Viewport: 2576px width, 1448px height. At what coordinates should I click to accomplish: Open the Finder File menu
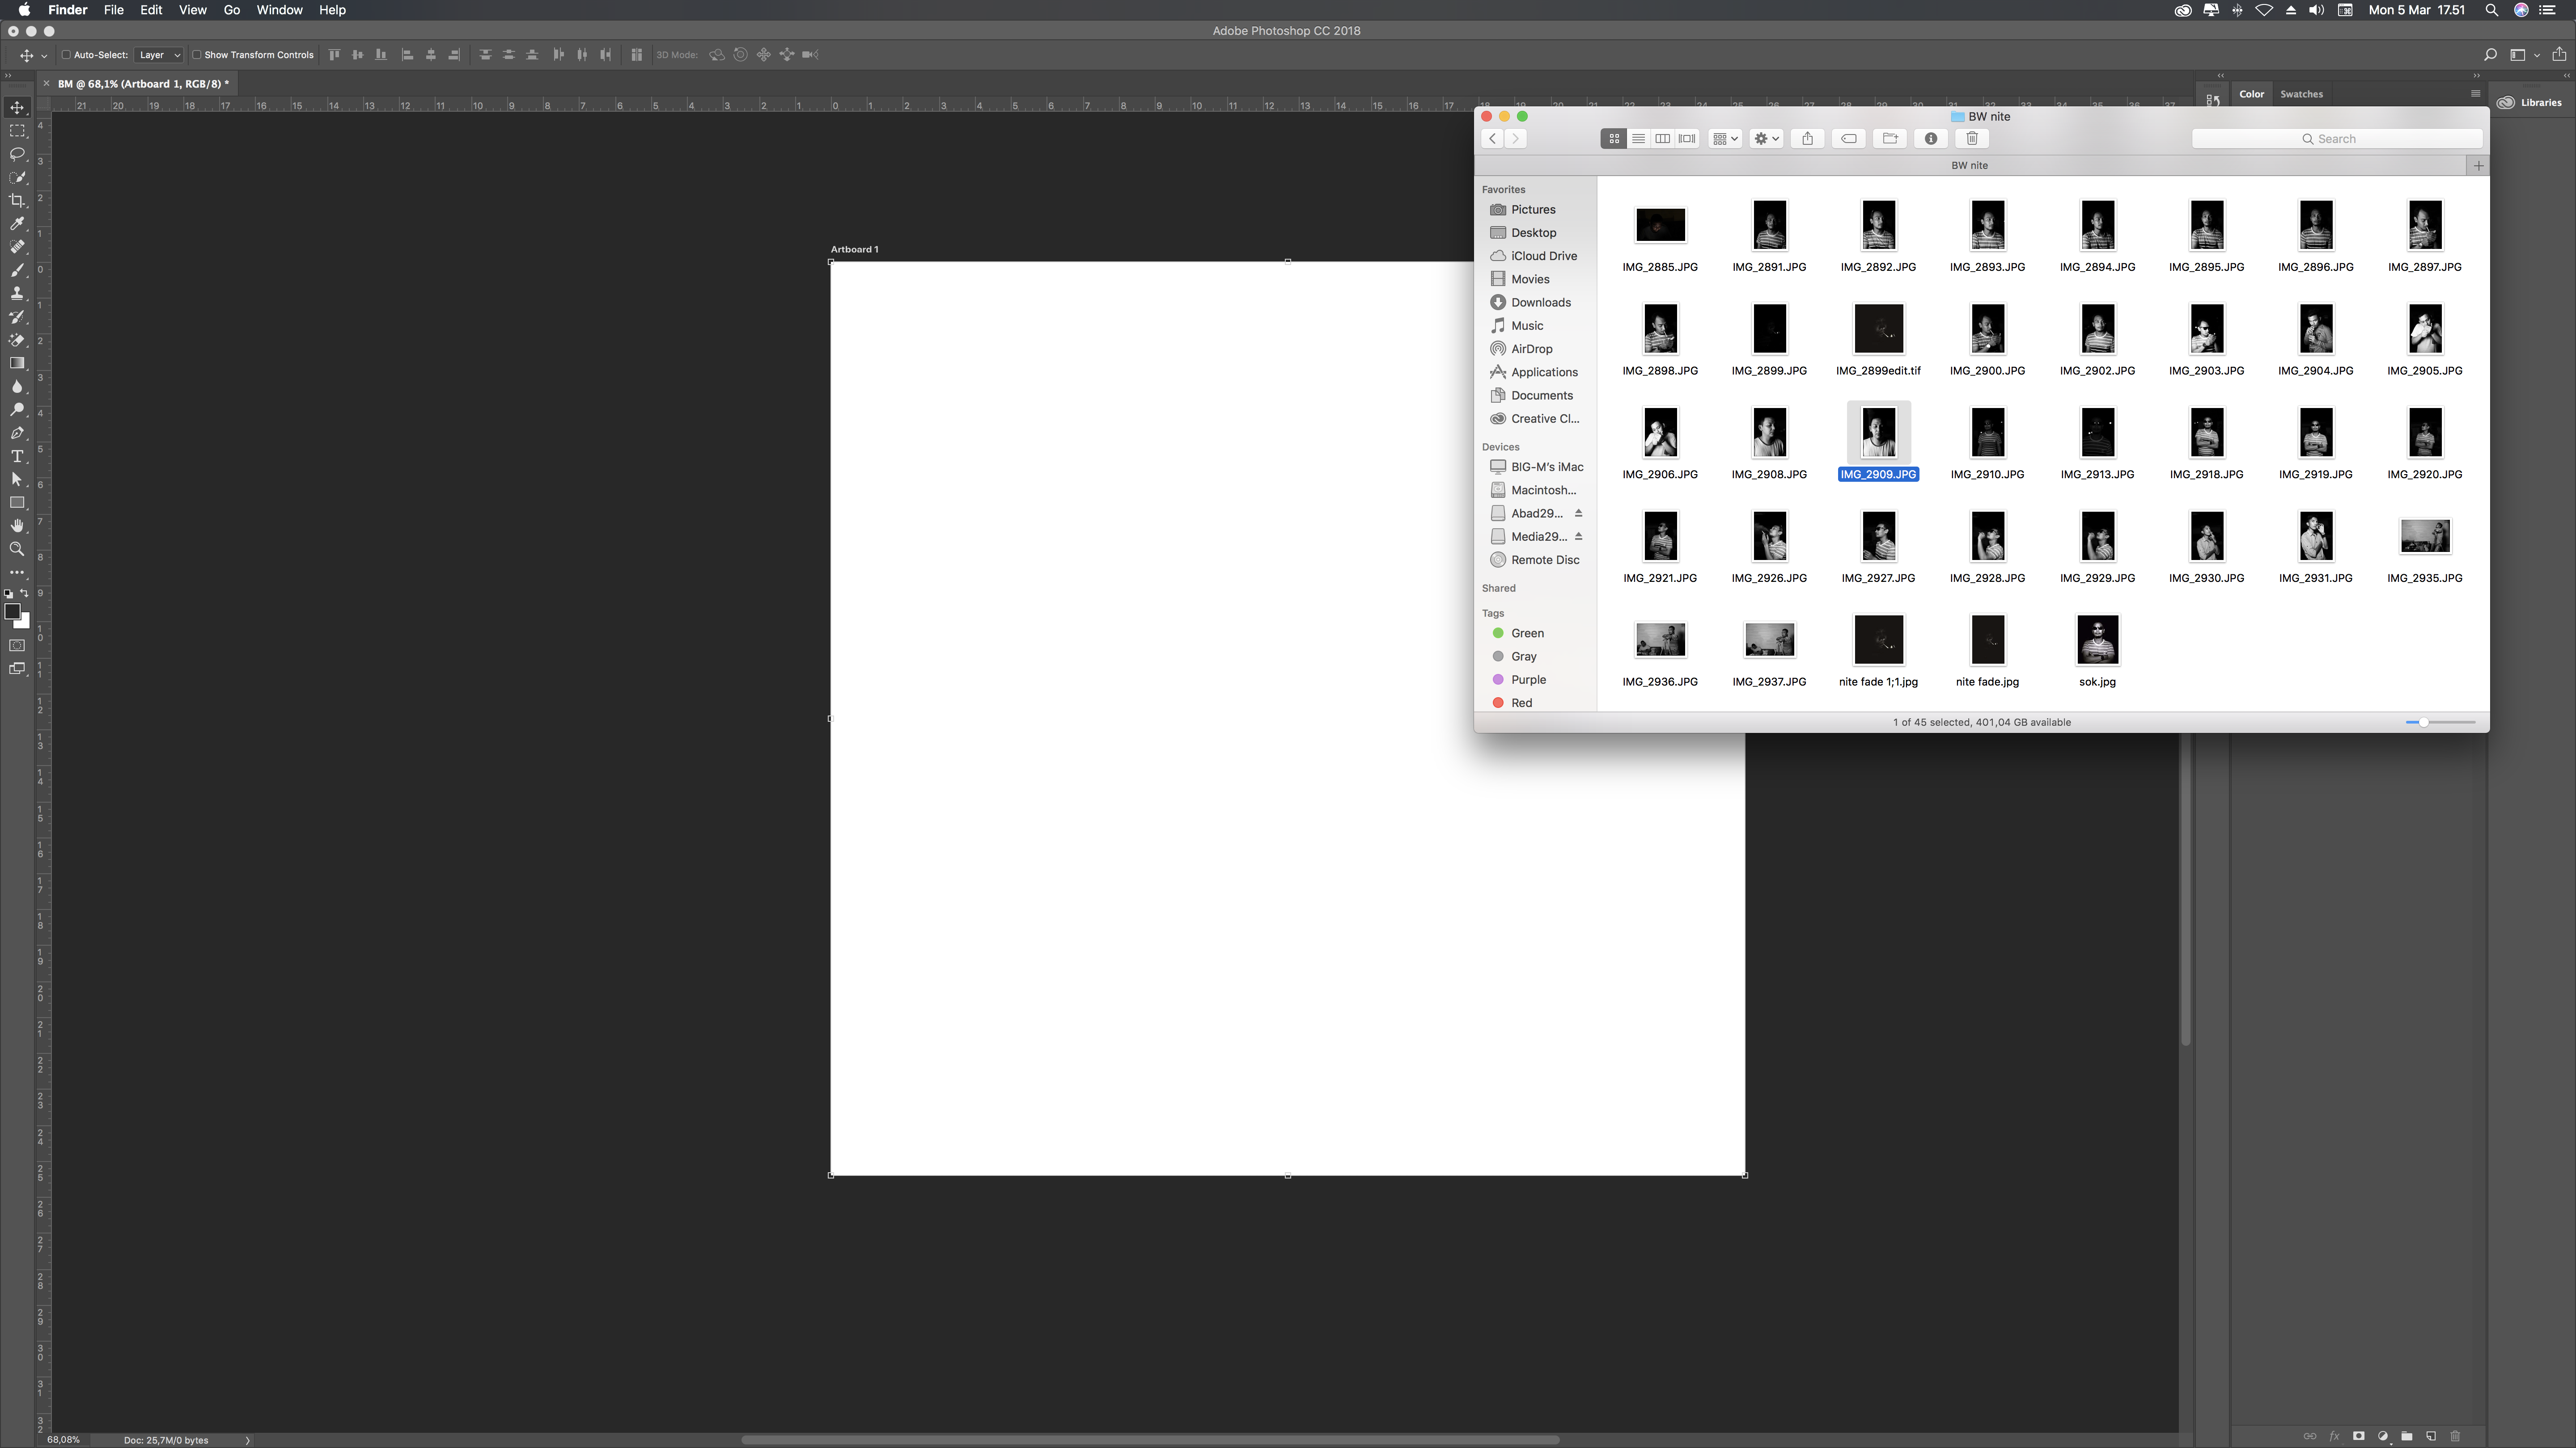(x=114, y=10)
